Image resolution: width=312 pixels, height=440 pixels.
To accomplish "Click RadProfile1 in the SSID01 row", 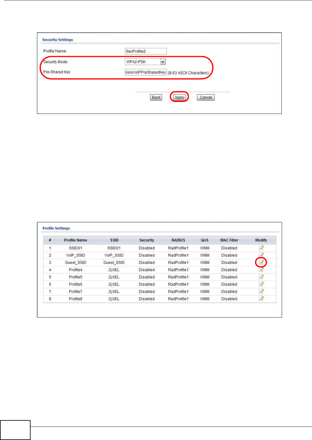I will point(178,248).
